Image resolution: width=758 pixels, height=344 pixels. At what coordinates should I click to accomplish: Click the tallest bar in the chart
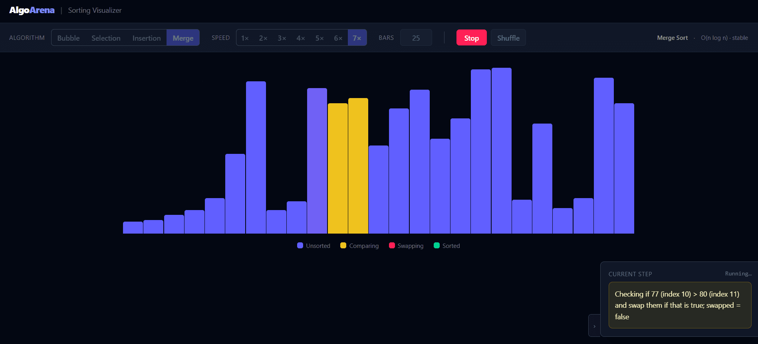pos(502,151)
